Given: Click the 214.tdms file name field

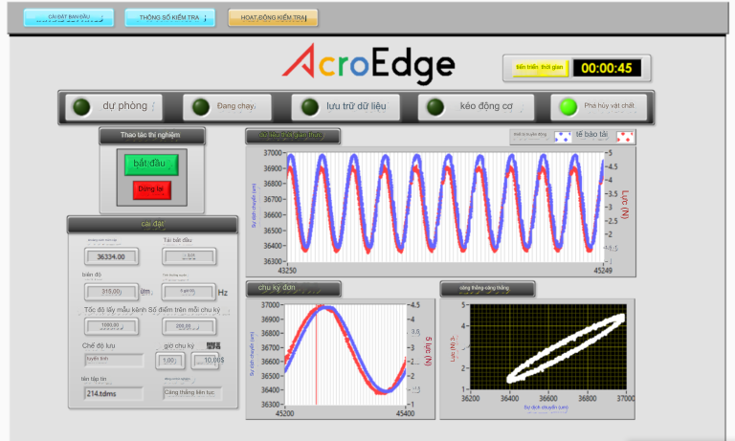Looking at the screenshot, I should coord(113,392).
